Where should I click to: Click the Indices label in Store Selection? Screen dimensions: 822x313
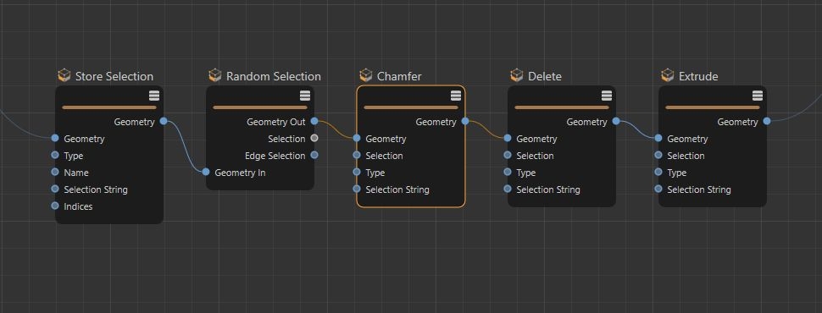(x=78, y=206)
